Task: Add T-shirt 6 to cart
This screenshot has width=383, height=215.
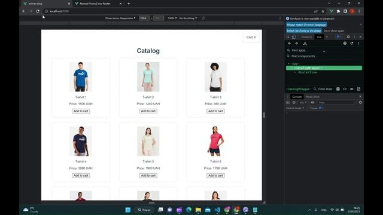Action: point(215,176)
